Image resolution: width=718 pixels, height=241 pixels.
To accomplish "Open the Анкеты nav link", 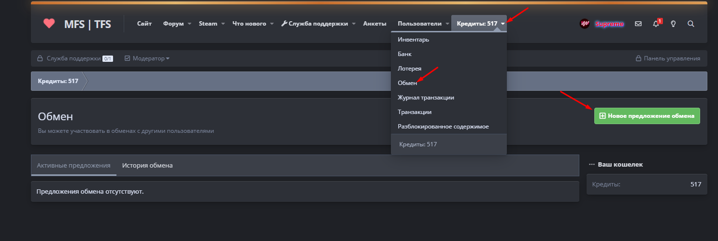I will click(x=374, y=24).
